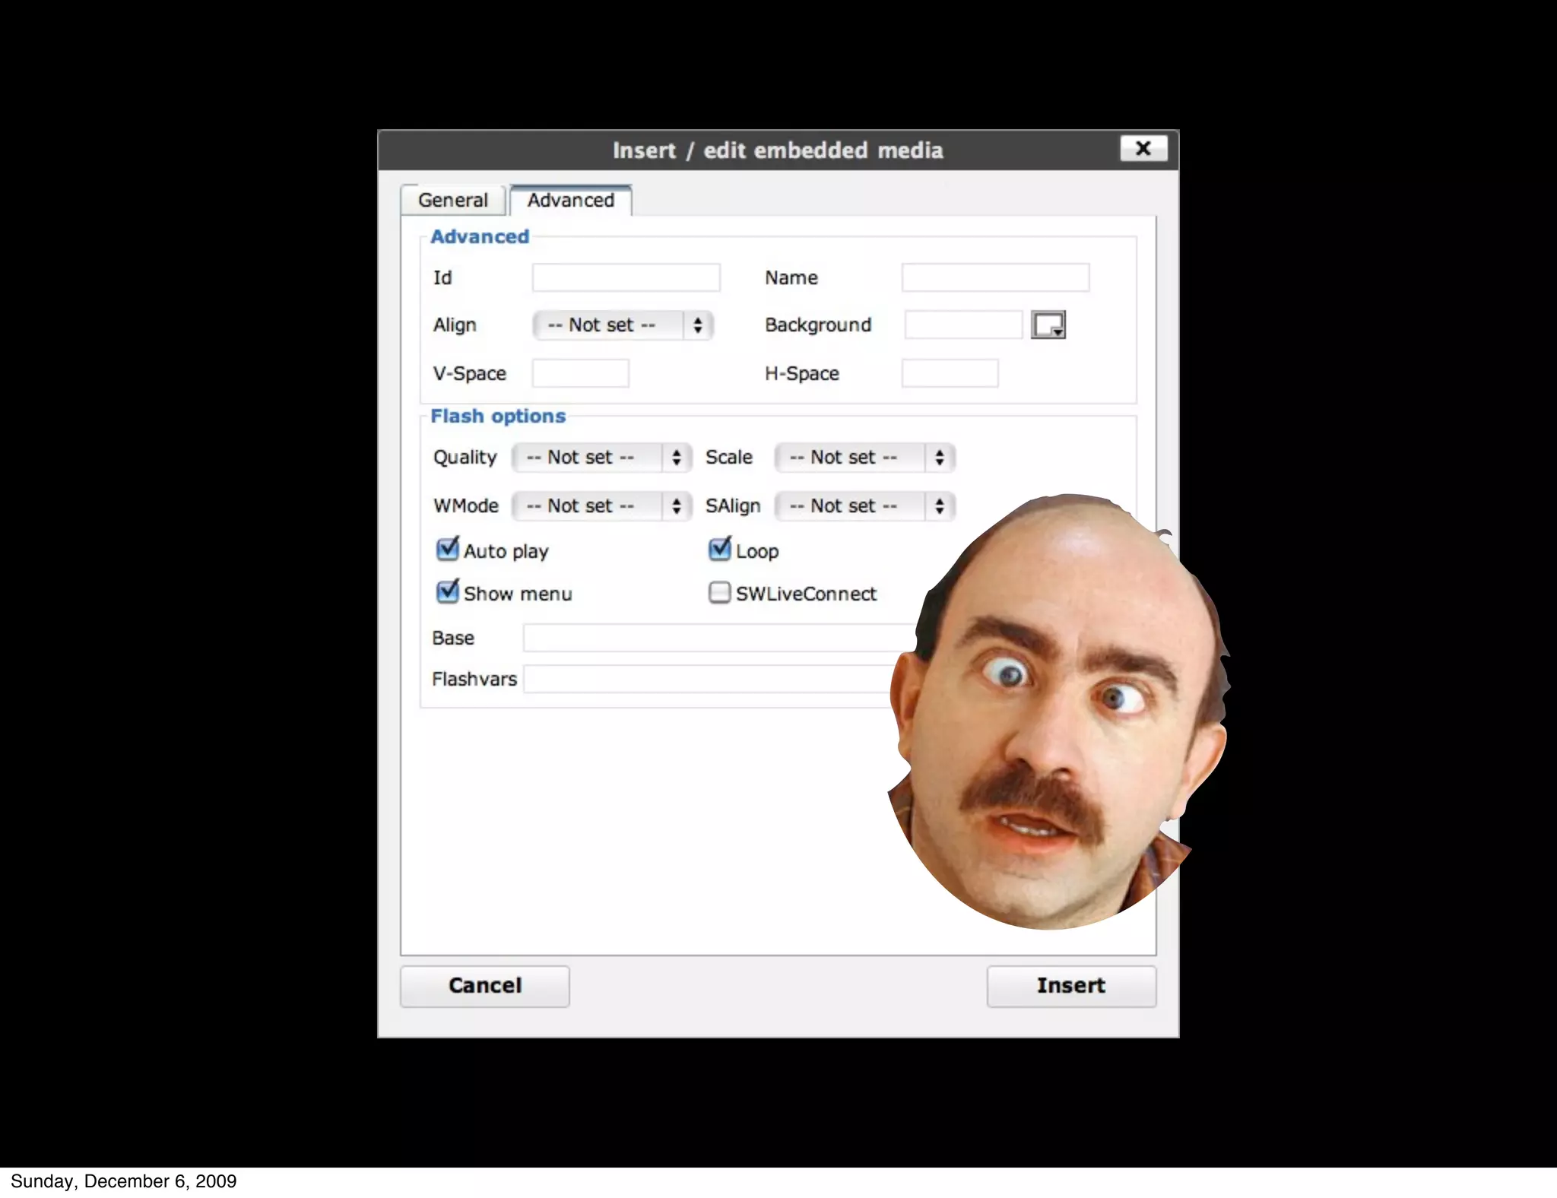The image size is (1557, 1198).
Task: Click into the V-Space field
Action: point(580,373)
